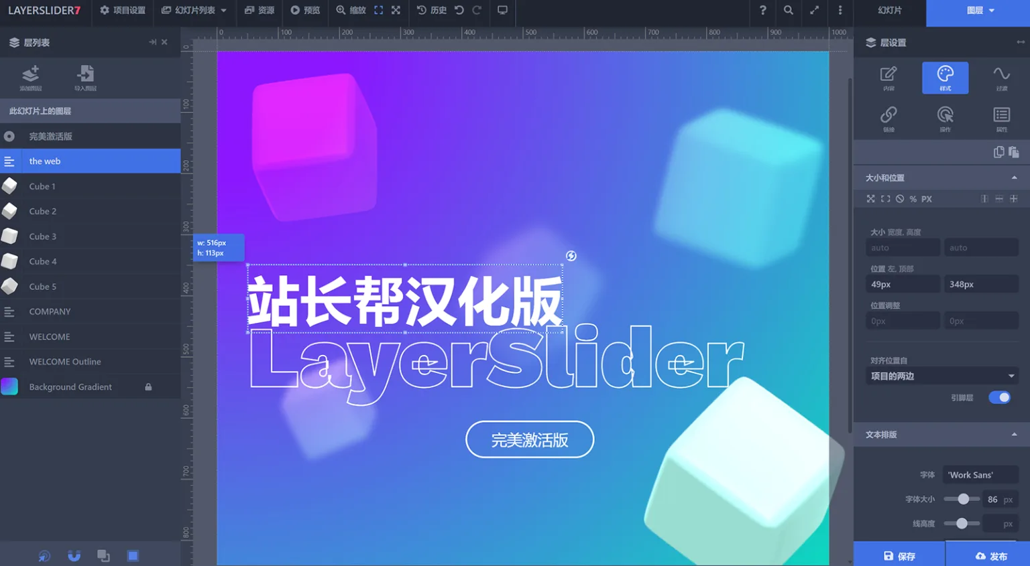
Task: Click the circle-slash reset icon
Action: point(900,199)
